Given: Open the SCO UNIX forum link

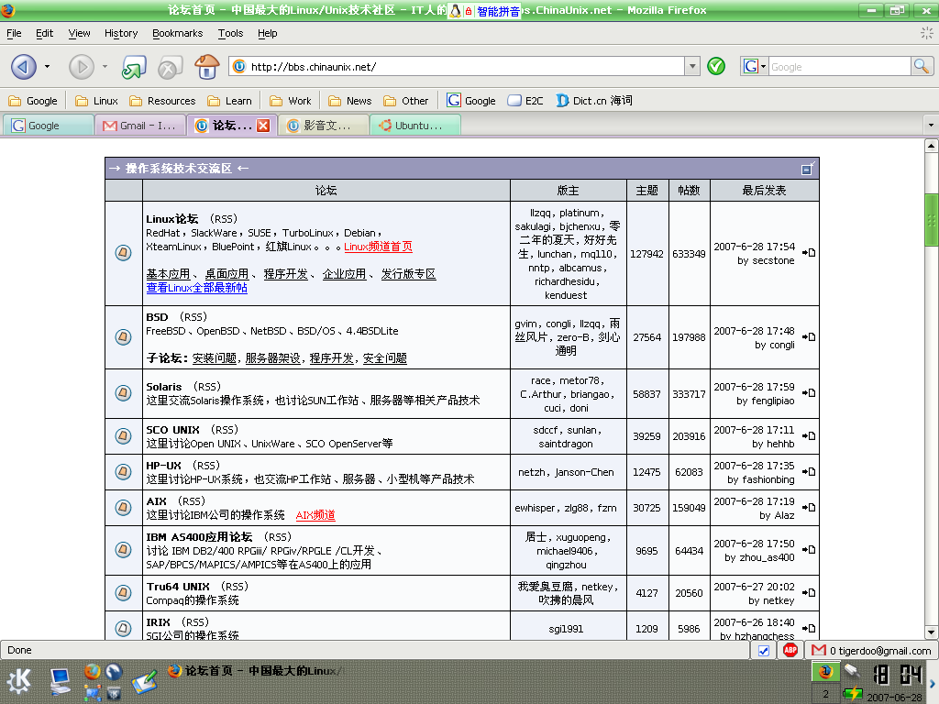Looking at the screenshot, I should (172, 430).
